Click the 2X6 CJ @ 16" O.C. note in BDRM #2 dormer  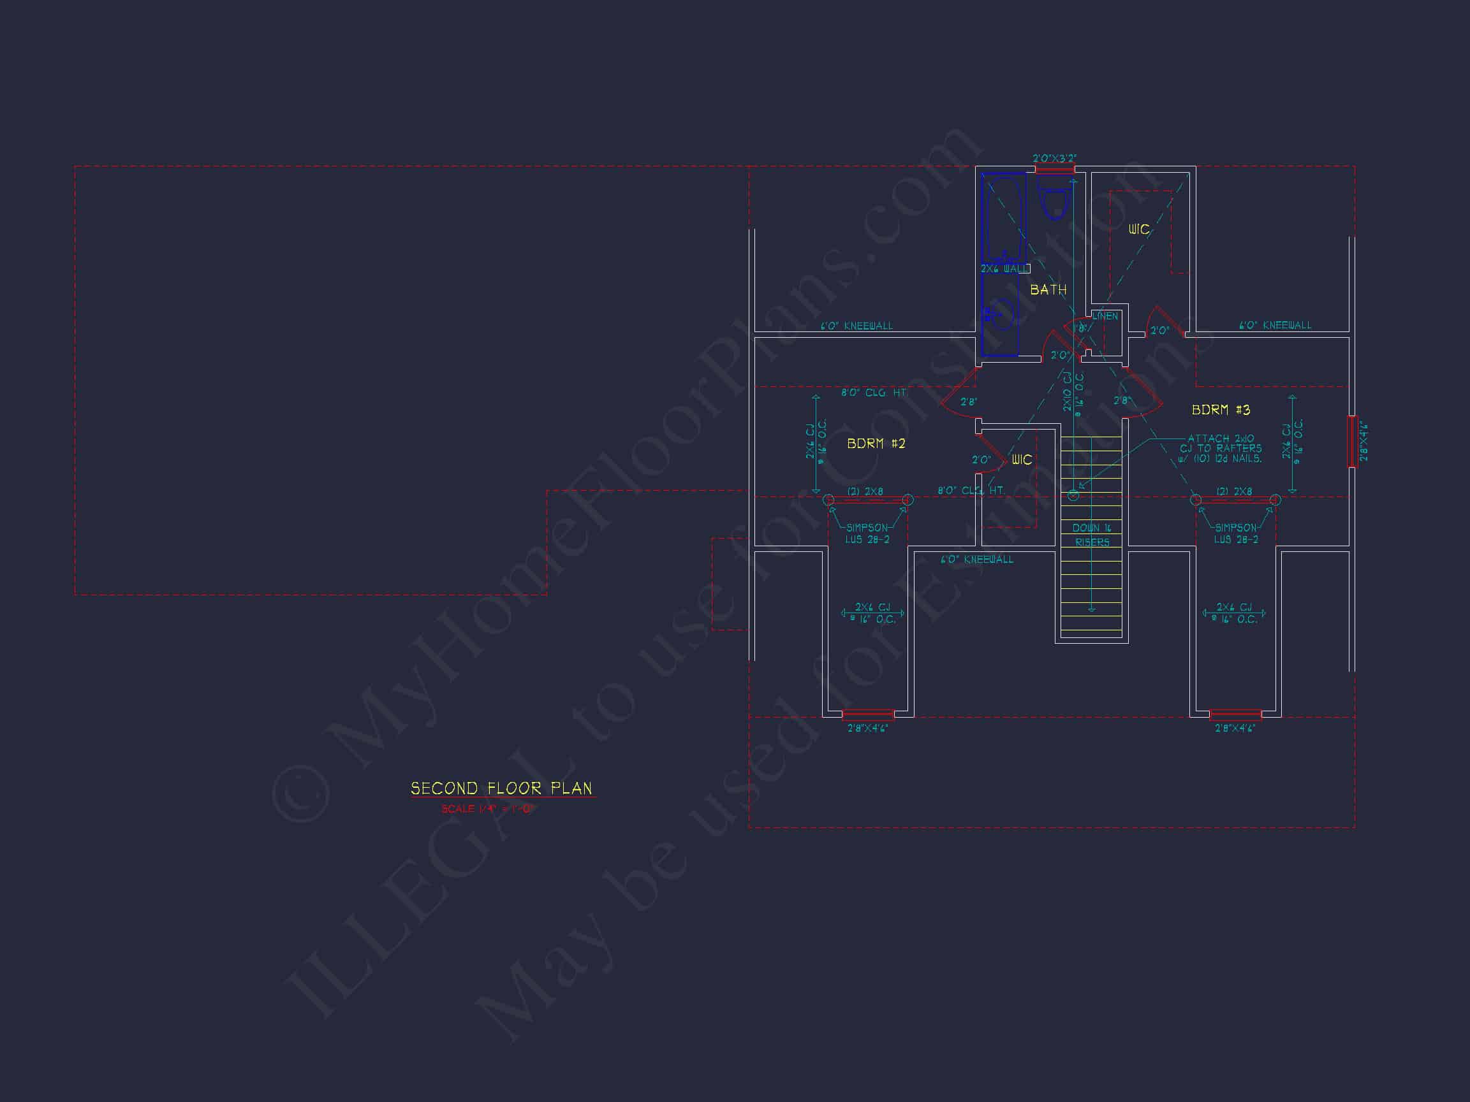point(872,613)
